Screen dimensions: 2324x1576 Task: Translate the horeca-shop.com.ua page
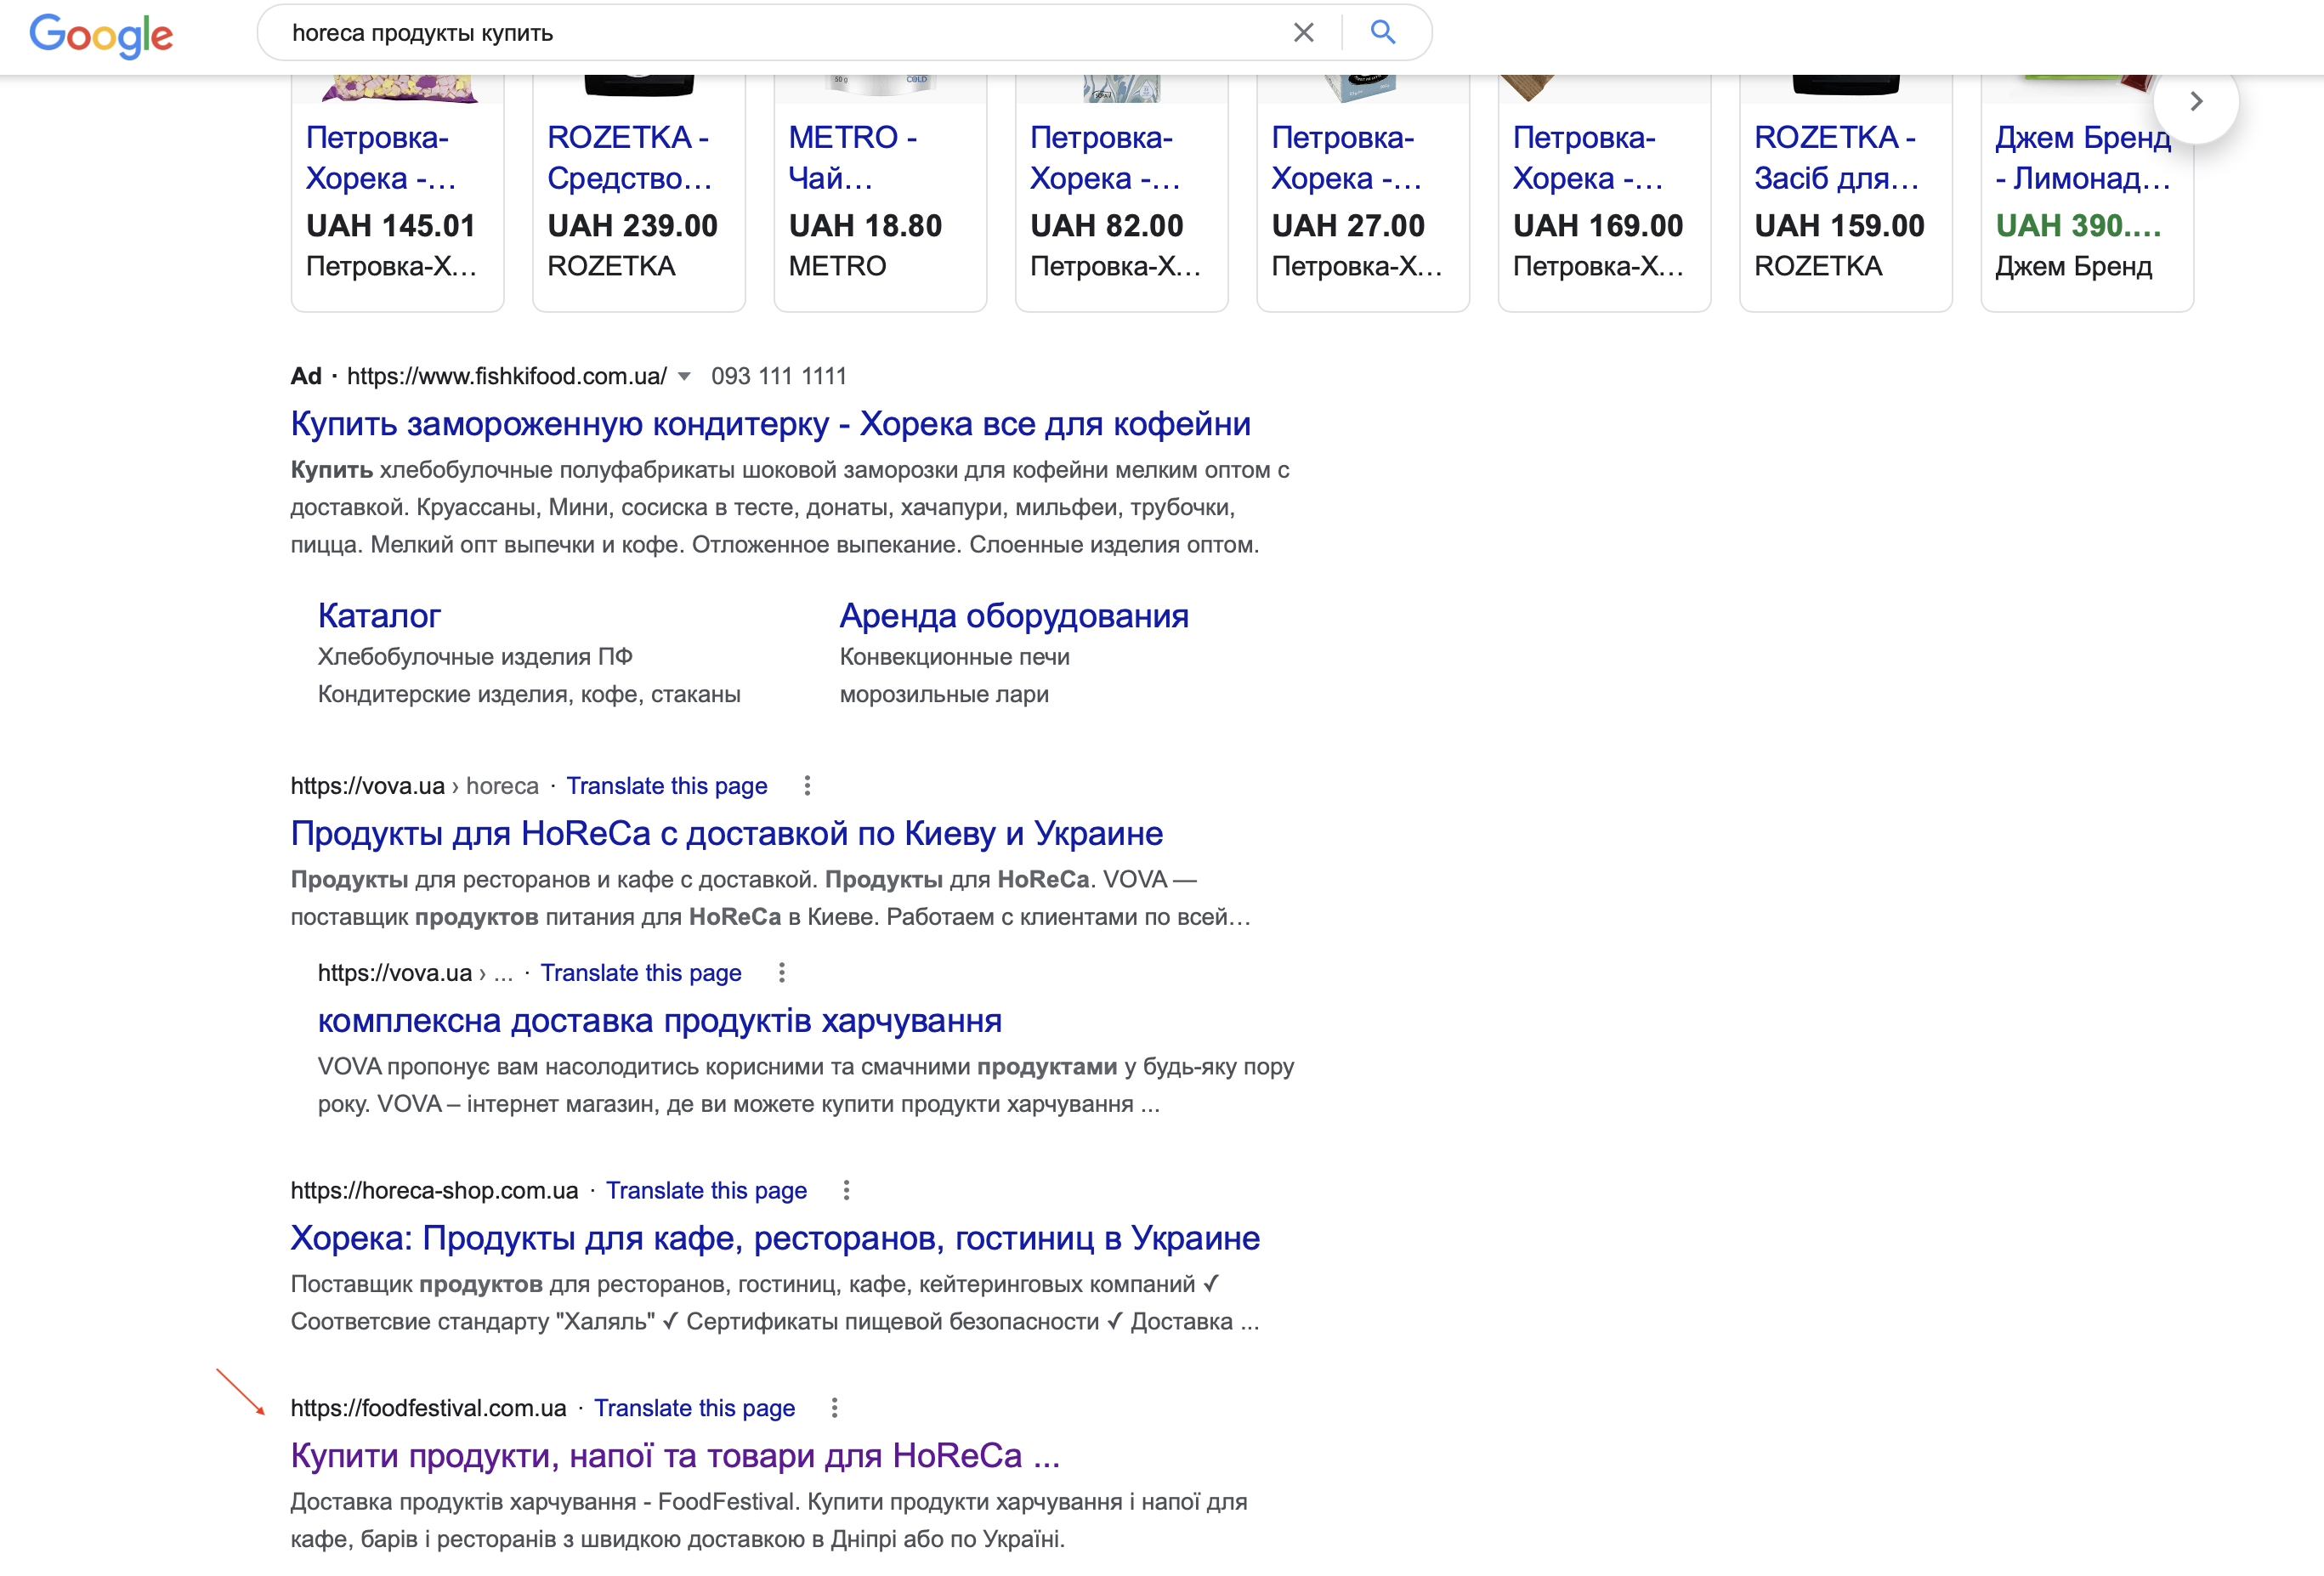(x=706, y=1191)
